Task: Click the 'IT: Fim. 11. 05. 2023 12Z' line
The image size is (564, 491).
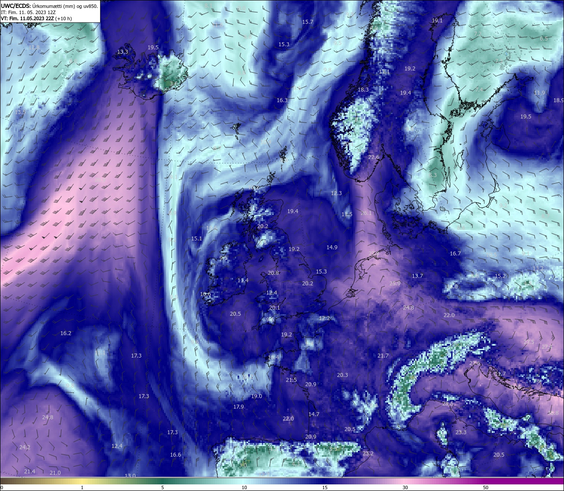Action: click(x=28, y=12)
